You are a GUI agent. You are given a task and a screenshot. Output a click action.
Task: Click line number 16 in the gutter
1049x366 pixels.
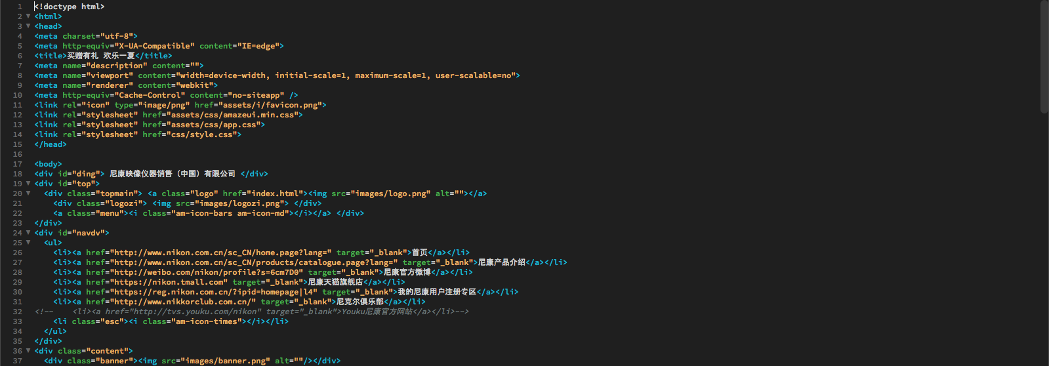tap(18, 154)
